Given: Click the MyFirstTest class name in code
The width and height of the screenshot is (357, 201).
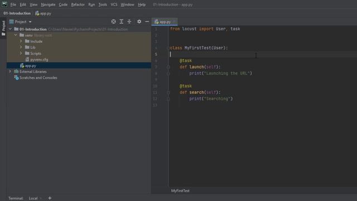Looking at the screenshot, I should point(197,48).
